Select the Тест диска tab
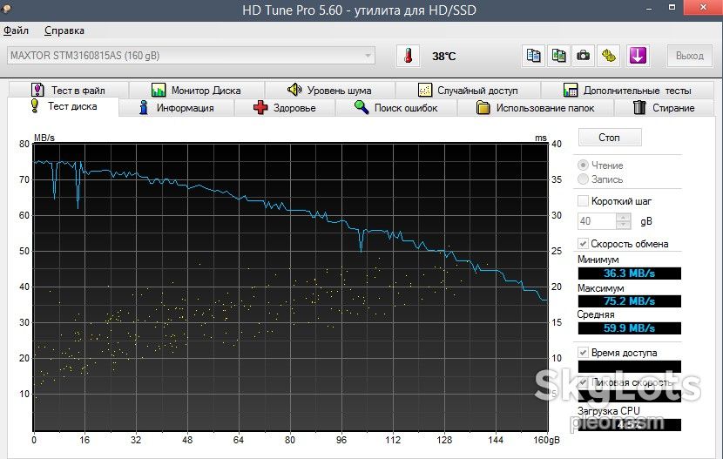 coord(64,106)
